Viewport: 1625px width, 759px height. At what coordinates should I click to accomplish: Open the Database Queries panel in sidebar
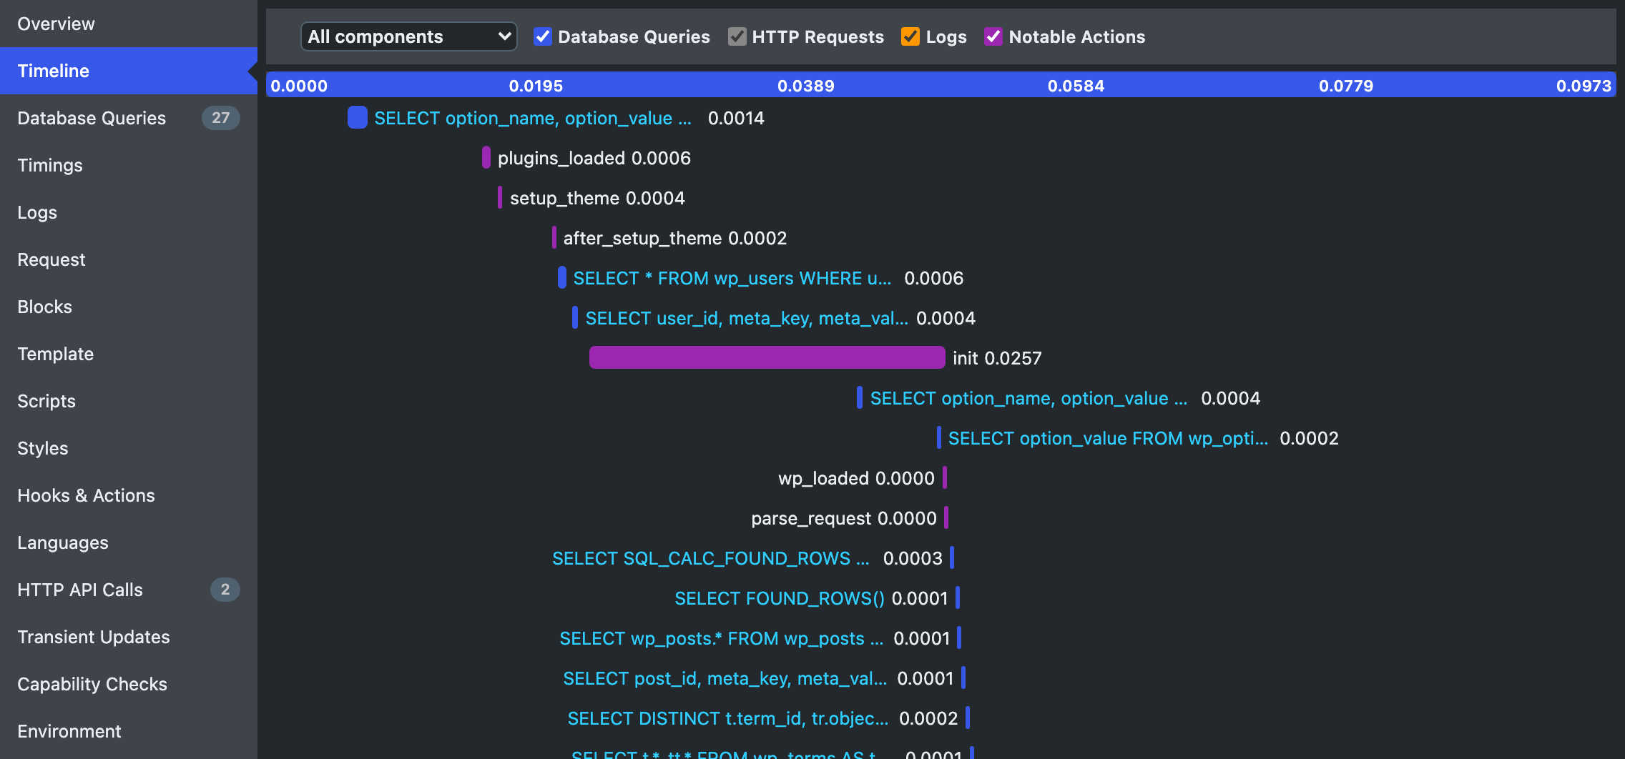(92, 118)
